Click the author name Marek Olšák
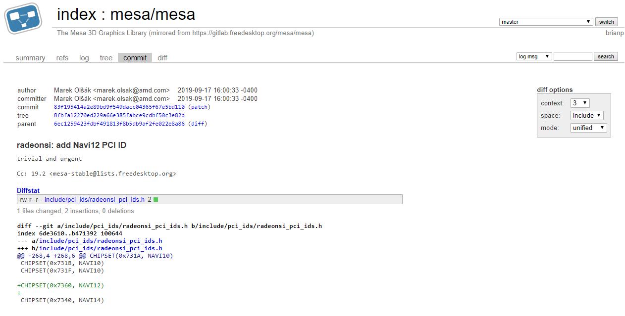 (72, 90)
